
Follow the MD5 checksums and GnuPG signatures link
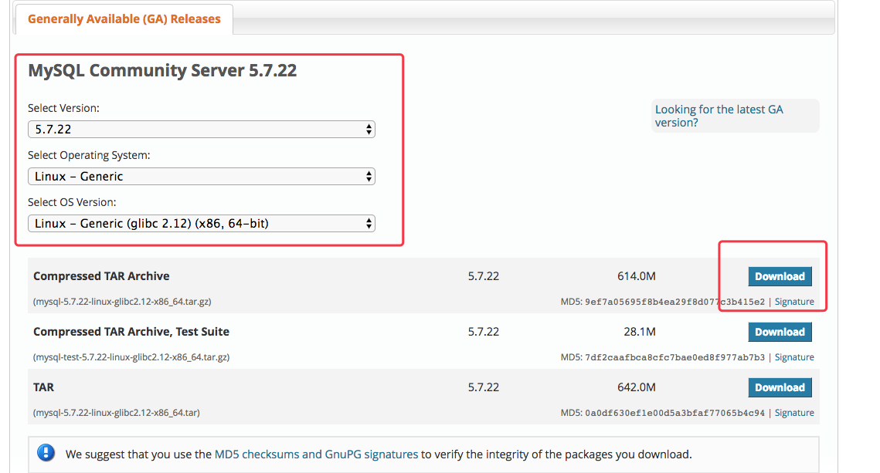coord(316,454)
